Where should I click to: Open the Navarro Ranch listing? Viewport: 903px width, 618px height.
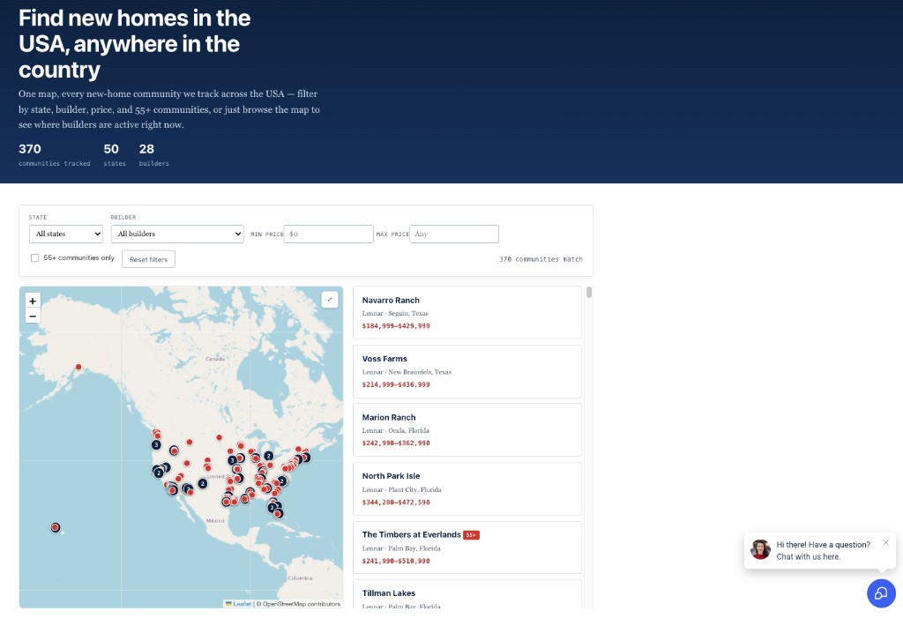point(467,312)
